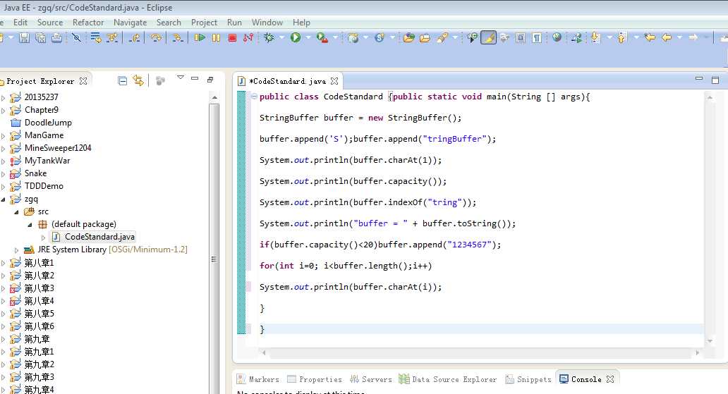728x394 pixels.
Task: Switch to the Markers tab
Action: (x=257, y=379)
